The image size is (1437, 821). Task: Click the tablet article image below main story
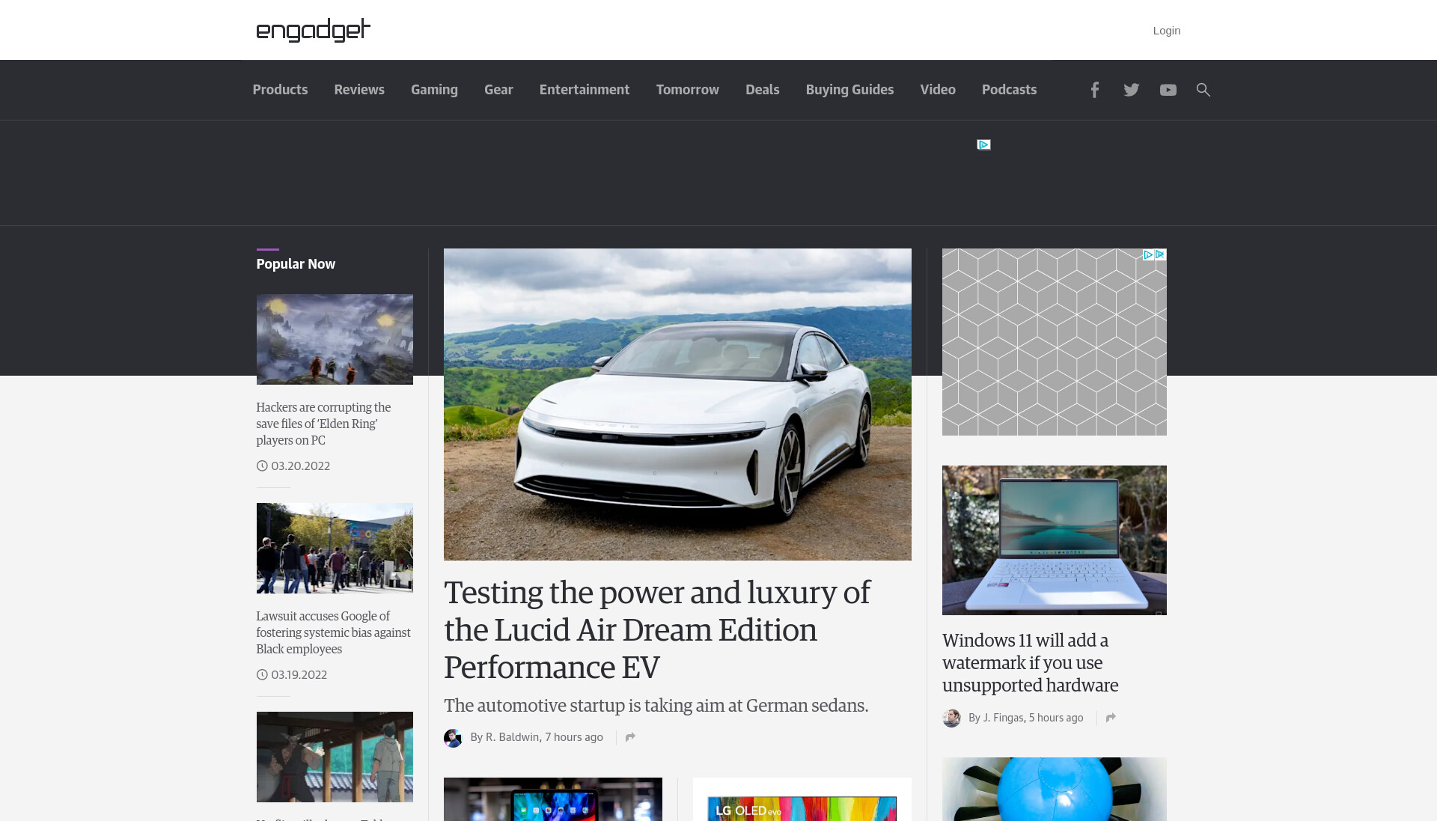coord(552,799)
